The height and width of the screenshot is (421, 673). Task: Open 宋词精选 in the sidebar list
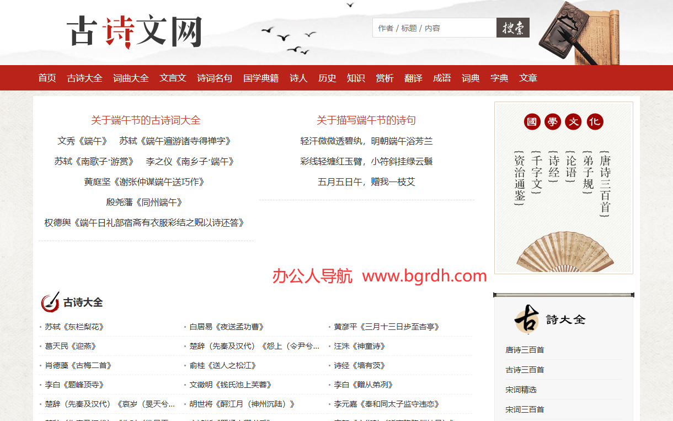pos(521,390)
